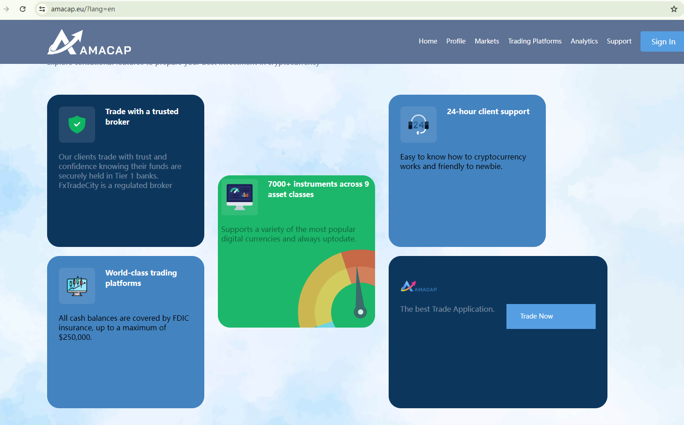Click the Trade Now button
The image size is (684, 425).
point(550,316)
